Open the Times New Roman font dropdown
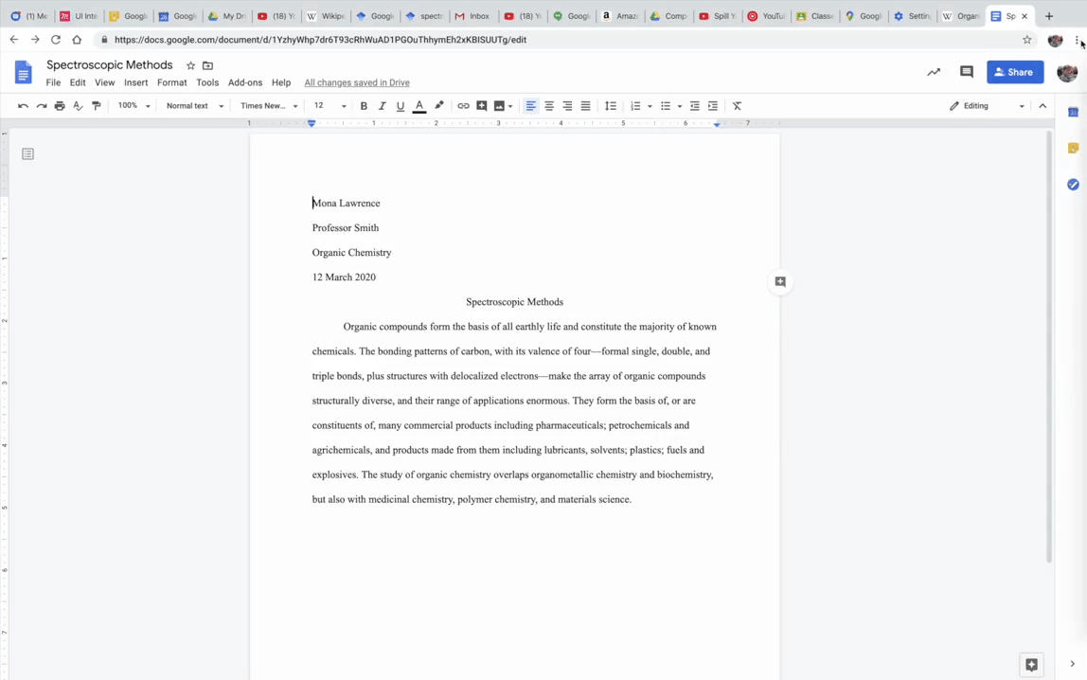The height and width of the screenshot is (680, 1087). [270, 105]
